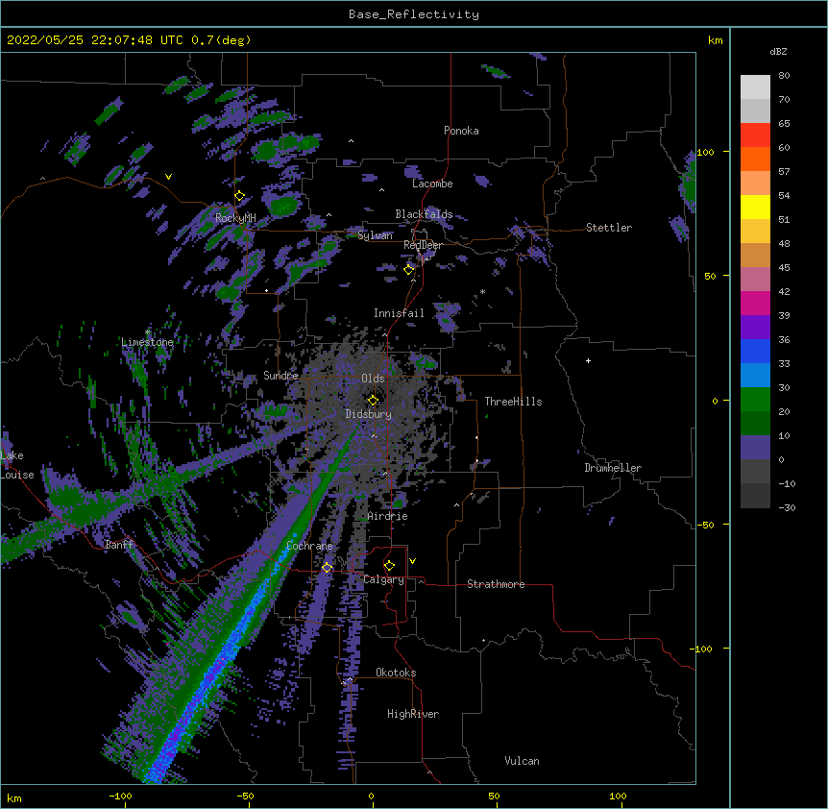
Task: Pick the white 70-80 dBZ legend swatch
Action: tap(755, 87)
